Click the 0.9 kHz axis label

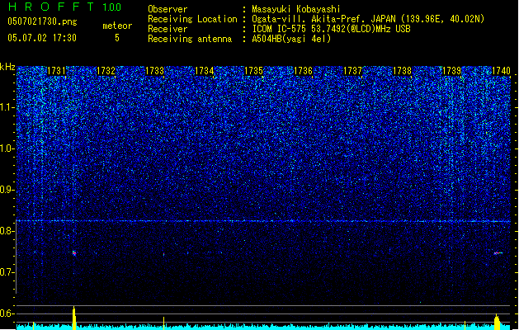click(7, 190)
